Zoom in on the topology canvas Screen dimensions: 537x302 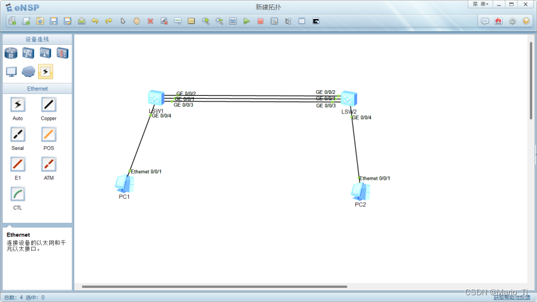click(x=206, y=21)
